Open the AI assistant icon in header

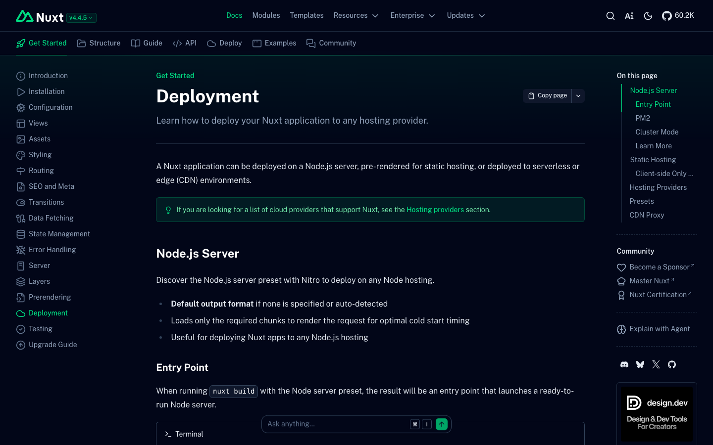[x=629, y=16]
